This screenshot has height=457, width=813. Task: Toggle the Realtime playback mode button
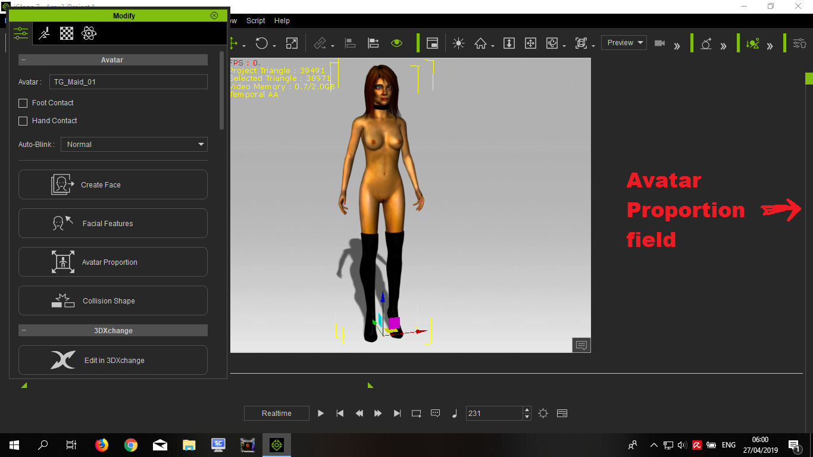(277, 413)
